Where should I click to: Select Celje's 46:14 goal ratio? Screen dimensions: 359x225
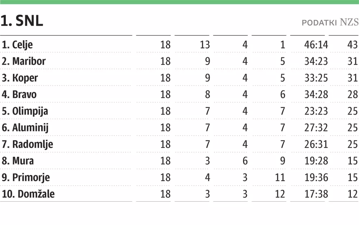(x=316, y=45)
